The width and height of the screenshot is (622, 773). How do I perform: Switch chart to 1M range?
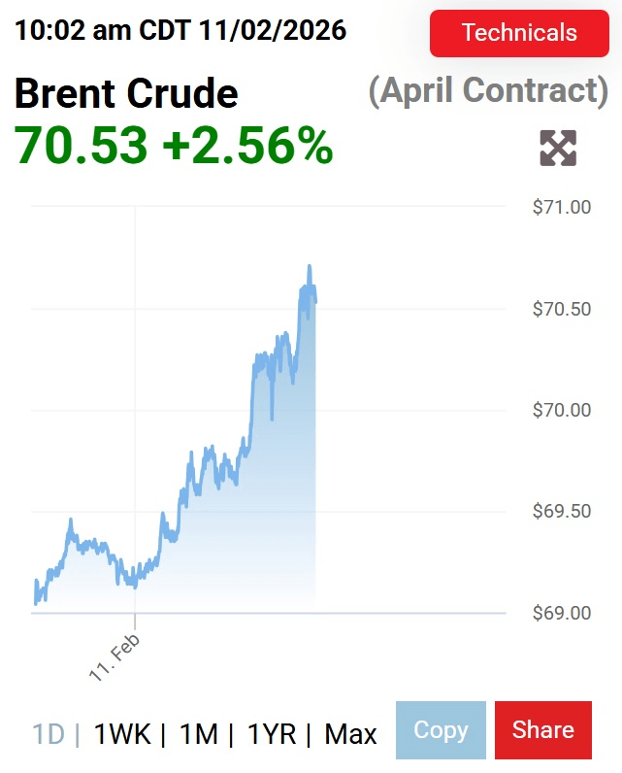coord(199,734)
